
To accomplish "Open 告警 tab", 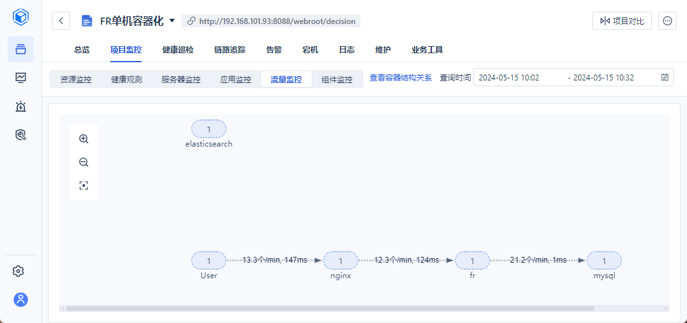I will coord(274,49).
